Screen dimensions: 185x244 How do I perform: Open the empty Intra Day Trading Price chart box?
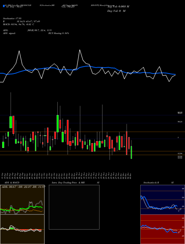pyautogui.click(x=74, y=207)
